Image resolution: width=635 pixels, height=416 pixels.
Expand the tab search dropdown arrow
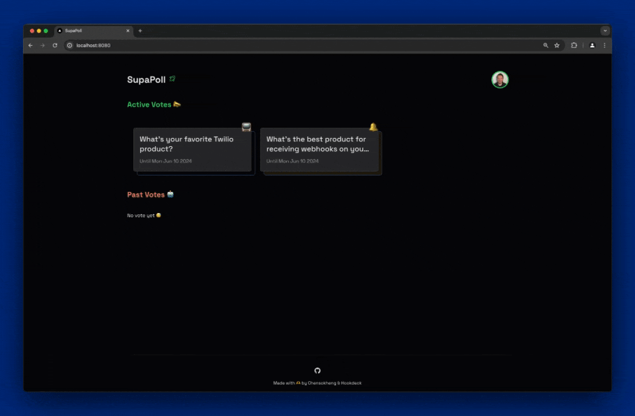coord(605,31)
